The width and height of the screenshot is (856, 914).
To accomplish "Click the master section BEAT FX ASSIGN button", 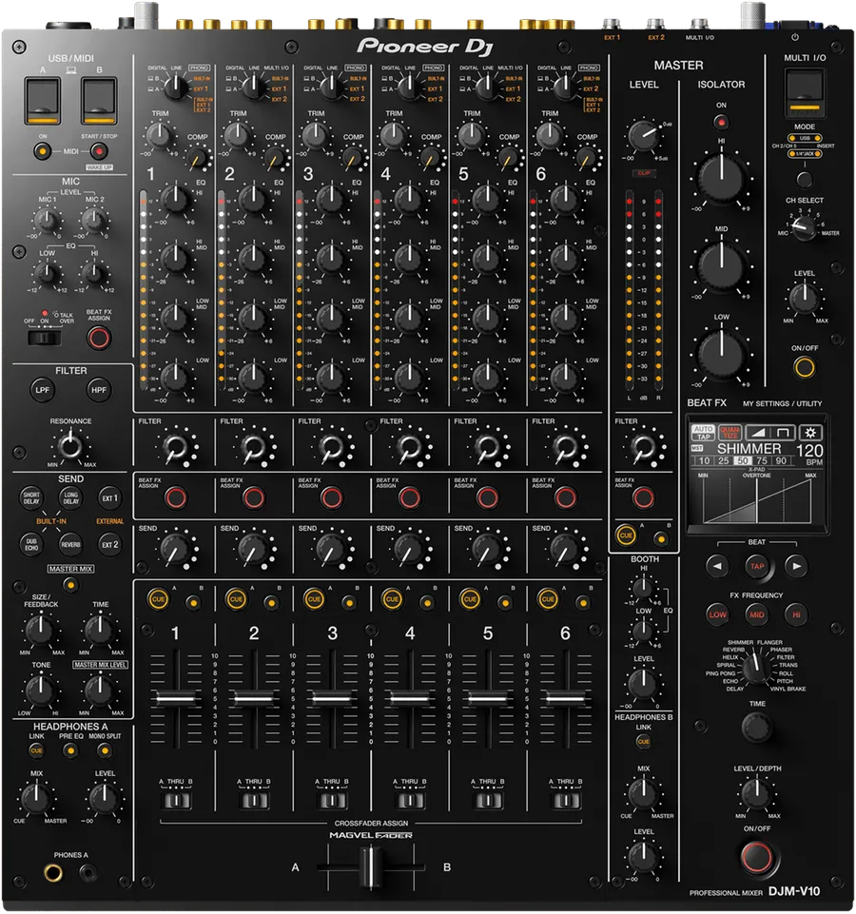I will pyautogui.click(x=643, y=497).
